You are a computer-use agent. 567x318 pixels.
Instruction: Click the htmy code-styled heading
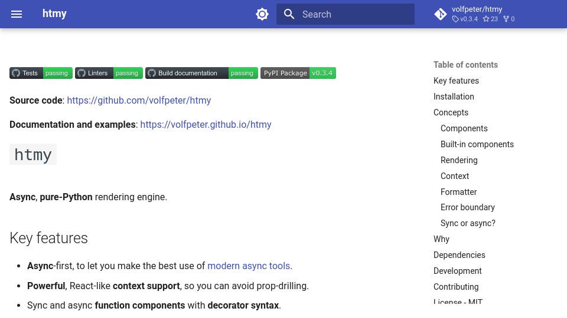click(x=33, y=154)
